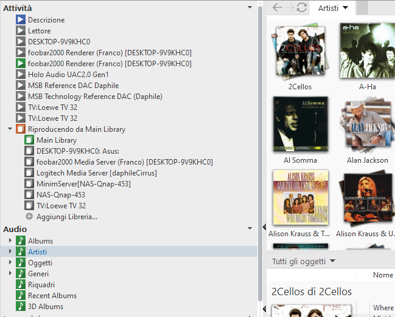The height and width of the screenshot is (317, 395).
Task: Click the music note icon for Oggetti
Action: (21, 262)
